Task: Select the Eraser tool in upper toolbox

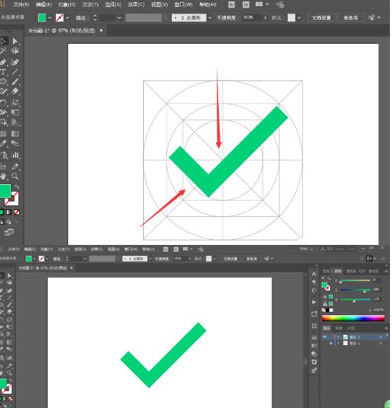Action: tap(15, 91)
